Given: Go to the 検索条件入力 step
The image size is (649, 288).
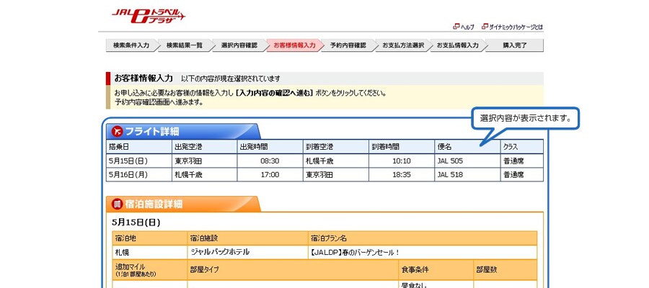Looking at the screenshot, I should point(131,45).
